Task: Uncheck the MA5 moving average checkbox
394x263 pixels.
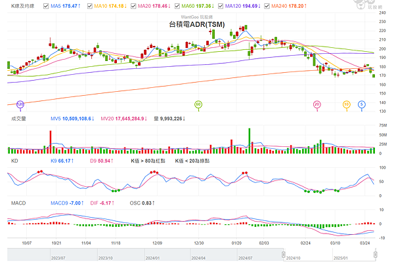Action: click(x=46, y=6)
